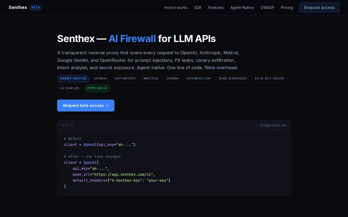This screenshot has height=217, width=348.
Task: Click the base_url line in code
Action: tap(114, 174)
